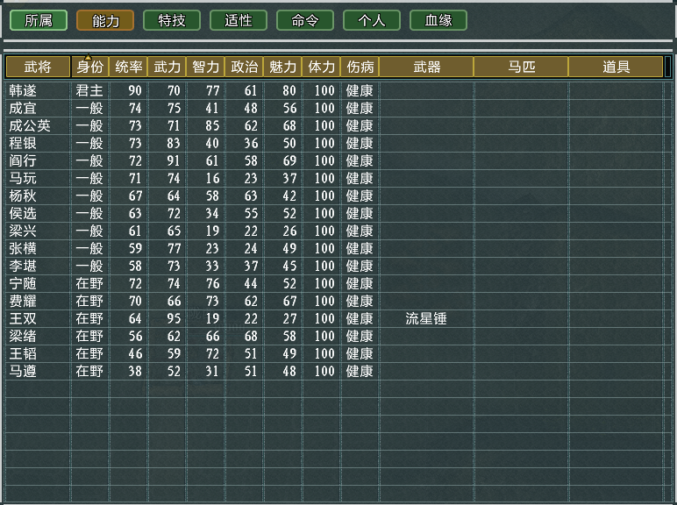Screen dimensions: 677x505
Task: Sort by the 武将 column header
Action: coord(38,67)
